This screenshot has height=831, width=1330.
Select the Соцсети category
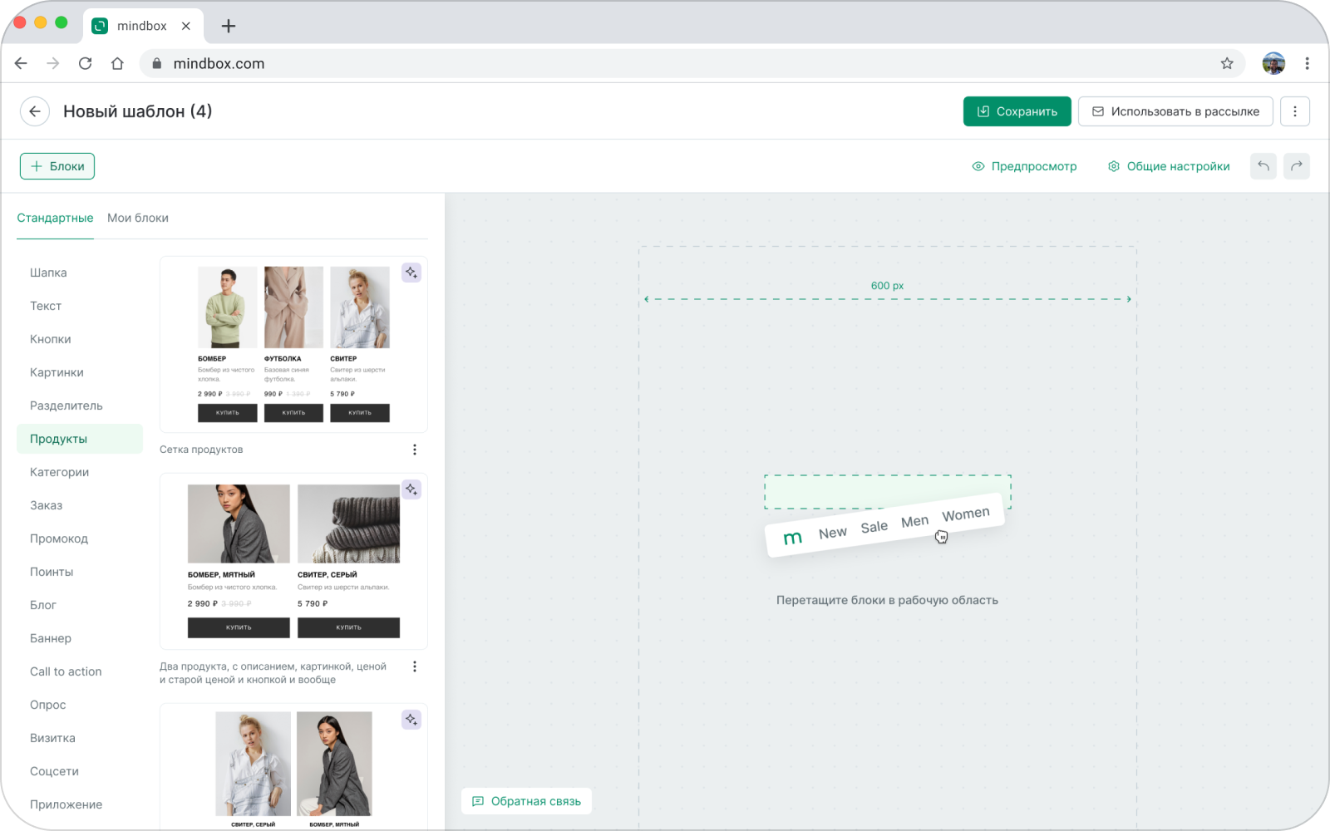pyautogui.click(x=80, y=771)
